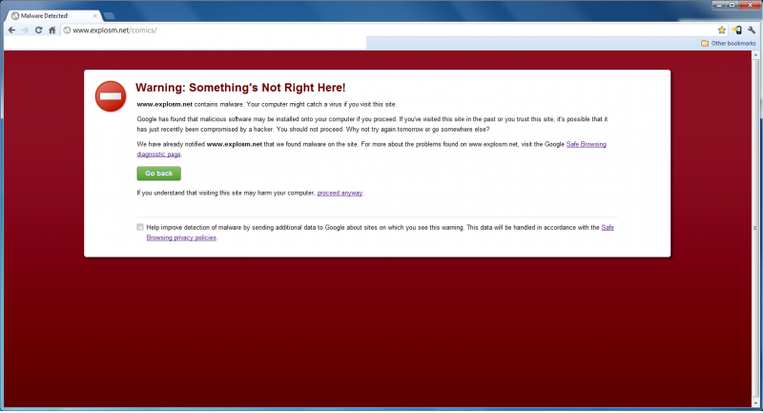Bookmark this page with the star icon
763x413 pixels.
[722, 31]
